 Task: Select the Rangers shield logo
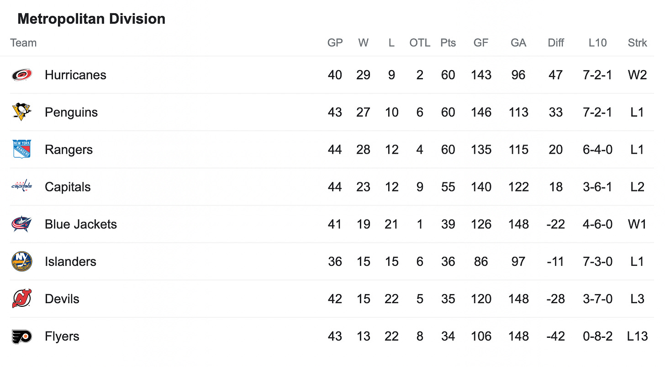point(21,150)
